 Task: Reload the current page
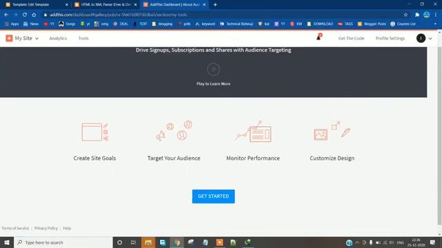coord(25,14)
